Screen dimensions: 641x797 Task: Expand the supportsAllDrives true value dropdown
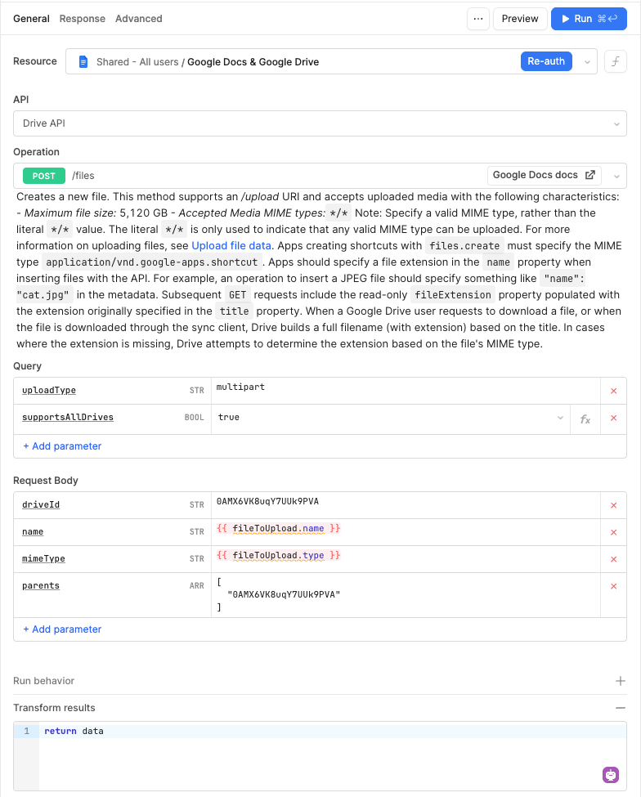coord(560,418)
